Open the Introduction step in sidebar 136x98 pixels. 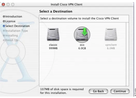tap(14, 17)
